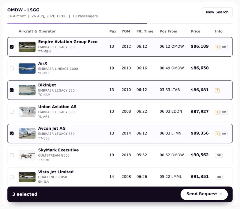Click the Avcon Jet AG operator name

point(52,128)
